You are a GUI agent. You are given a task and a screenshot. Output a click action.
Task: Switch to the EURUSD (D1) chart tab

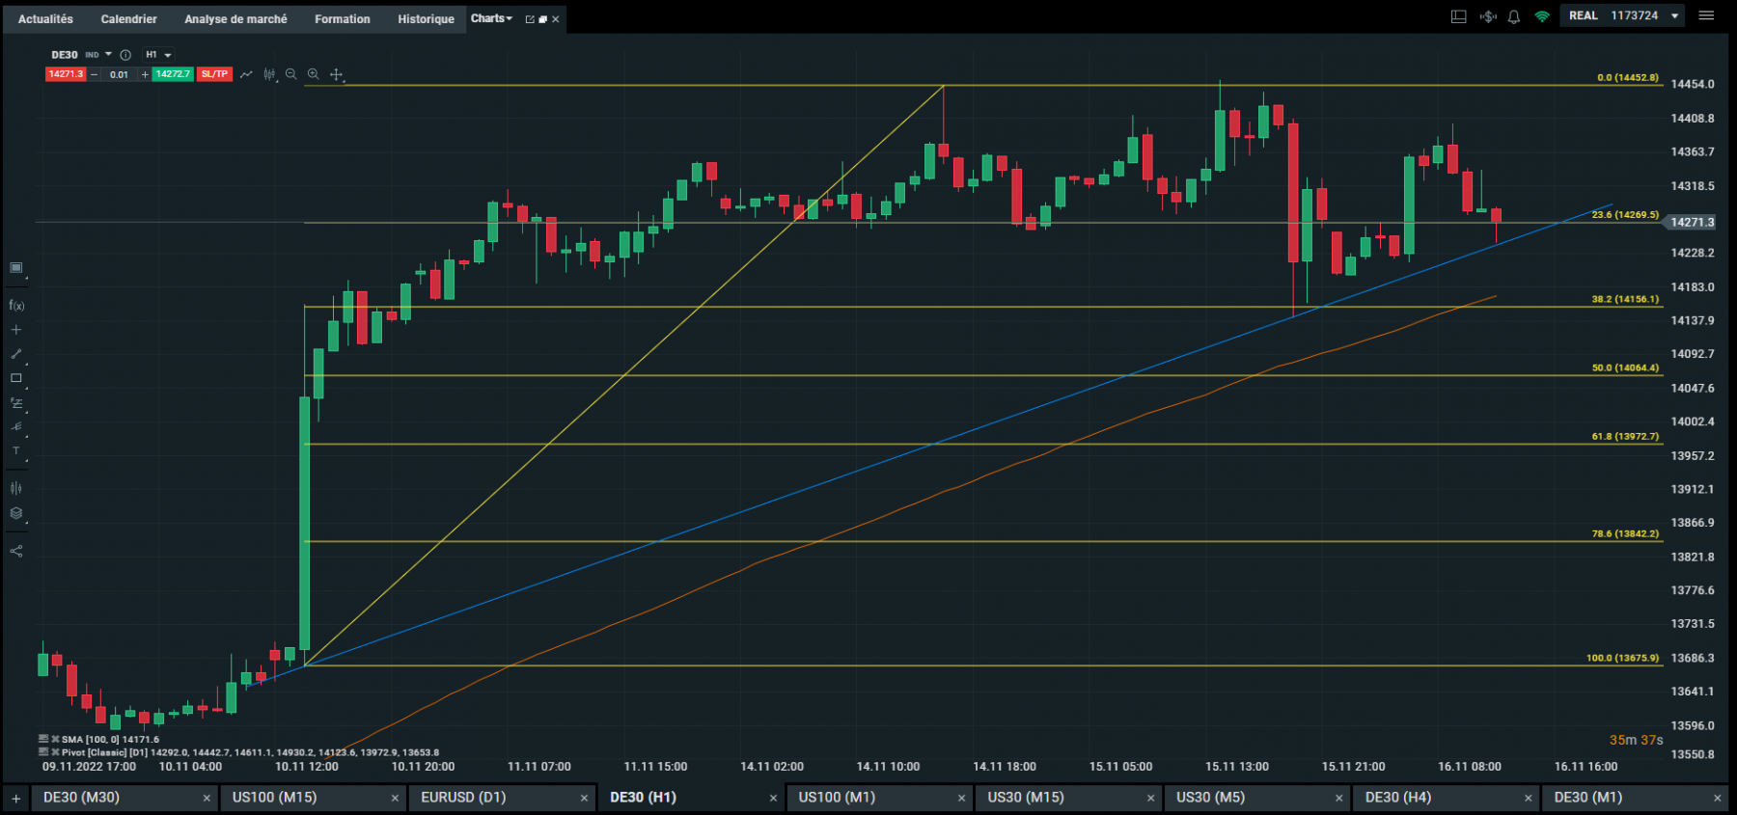pyautogui.click(x=463, y=798)
